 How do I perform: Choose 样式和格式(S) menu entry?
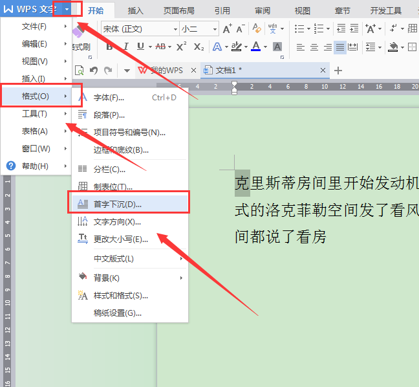click(x=130, y=296)
